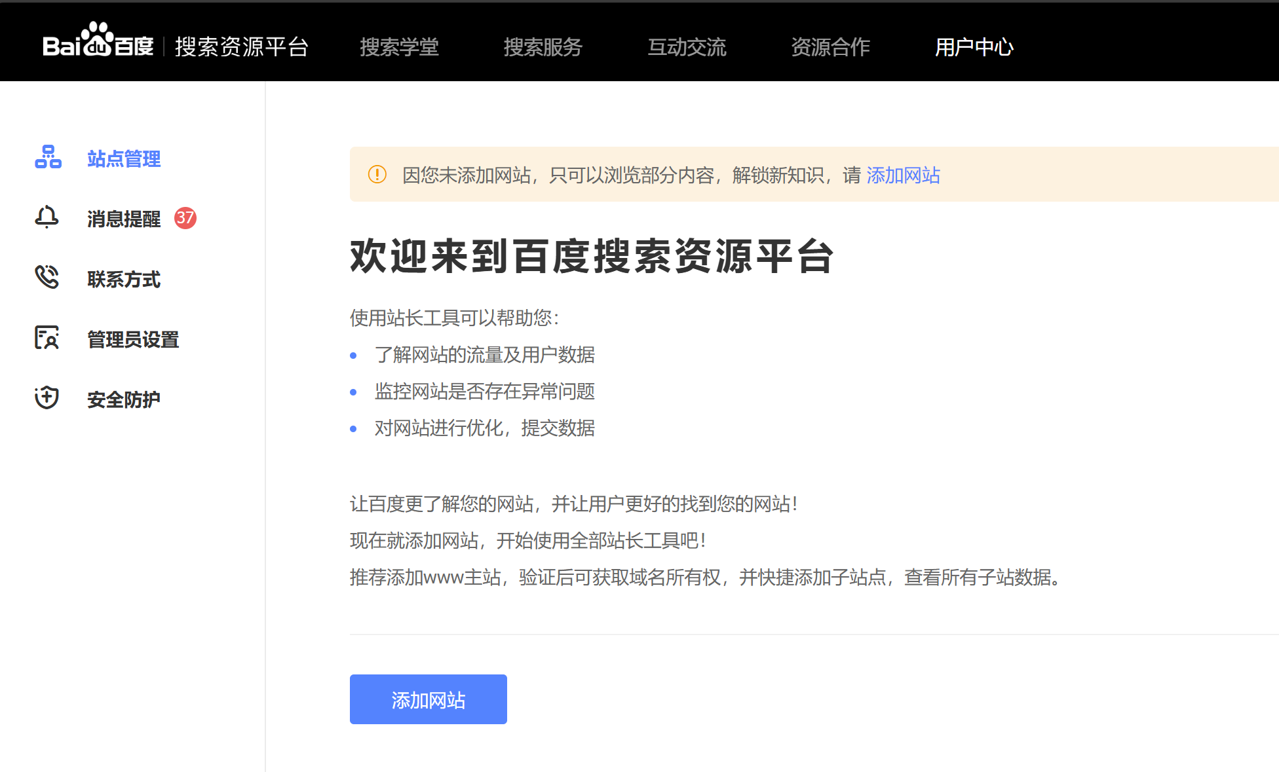The width and height of the screenshot is (1279, 772).
Task: Click text 监控网站是否存在异常问题
Action: click(485, 392)
